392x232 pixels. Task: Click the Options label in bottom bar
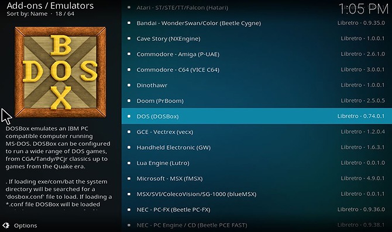[26, 226]
